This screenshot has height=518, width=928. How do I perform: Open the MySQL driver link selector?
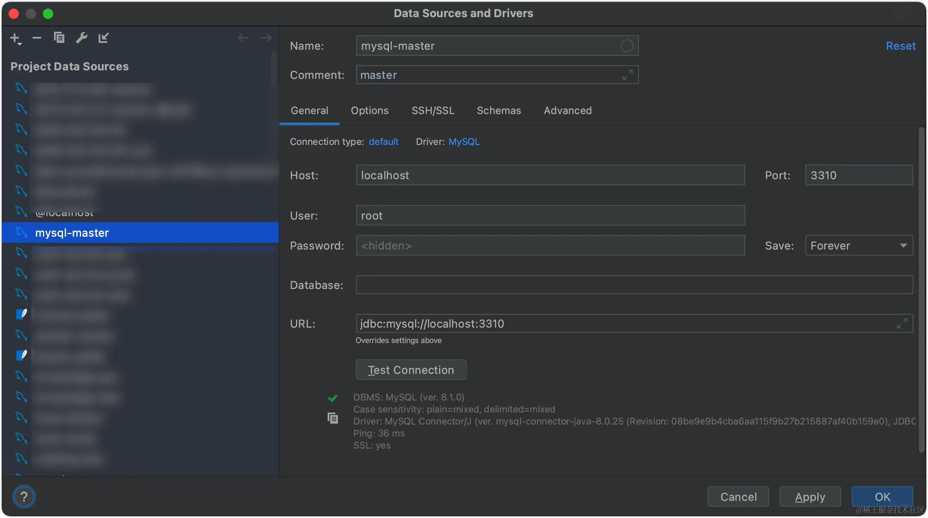tap(464, 142)
